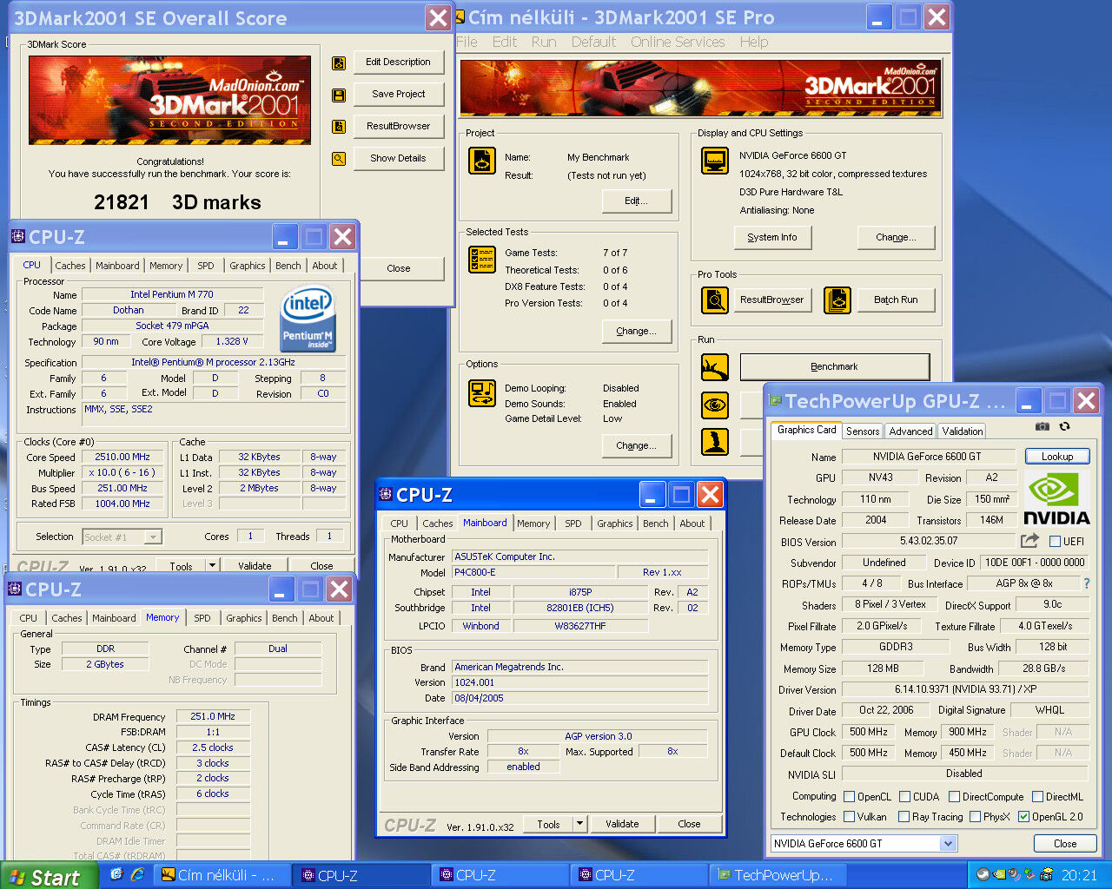Toggle the OpenGL 2.0 checkbox

1024,817
